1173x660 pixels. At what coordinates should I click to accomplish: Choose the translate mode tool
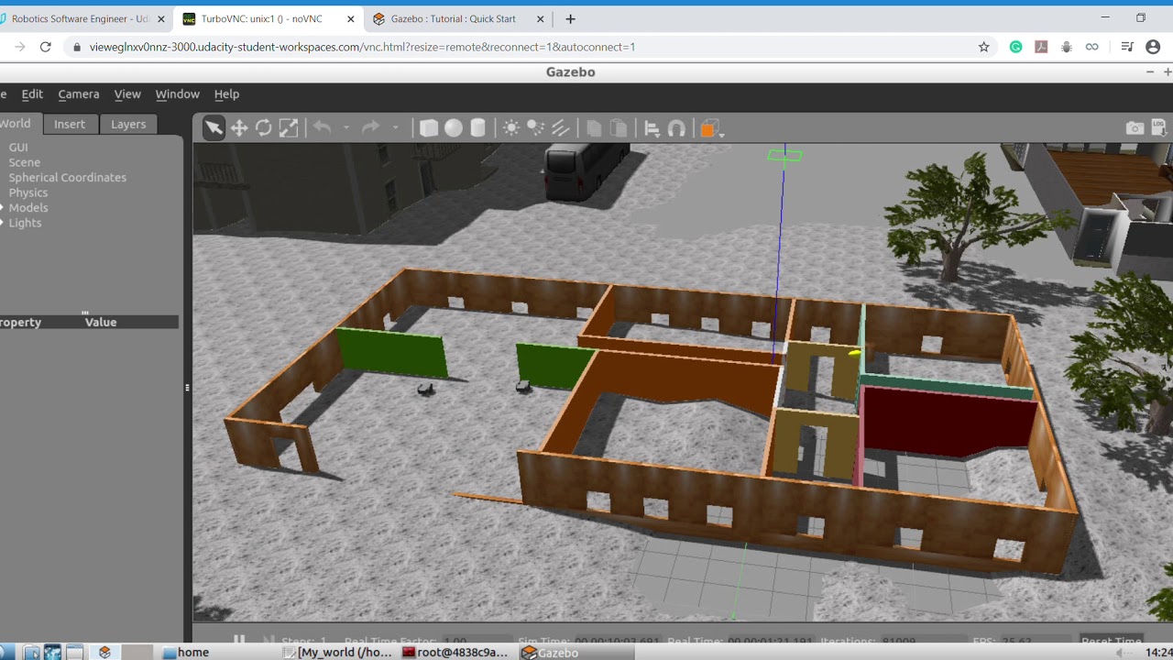click(x=239, y=128)
